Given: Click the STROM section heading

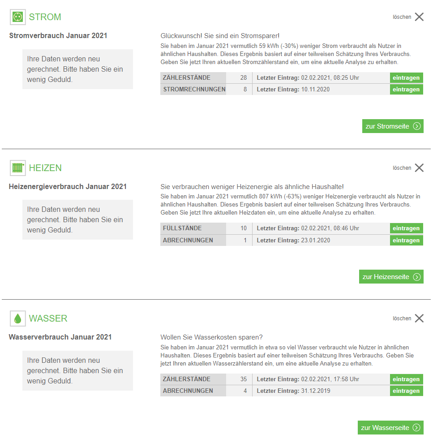Looking at the screenshot, I should click(45, 17).
